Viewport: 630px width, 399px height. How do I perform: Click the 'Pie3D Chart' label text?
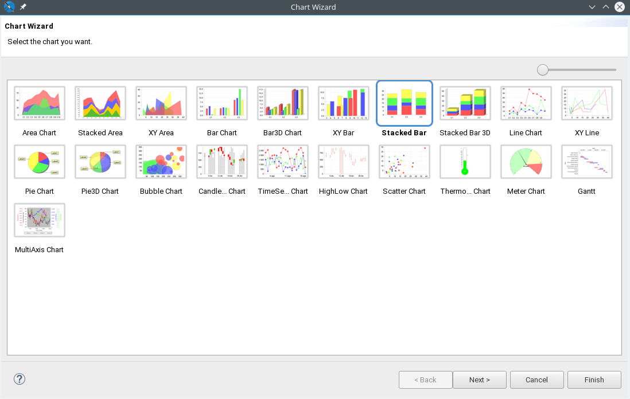(100, 191)
